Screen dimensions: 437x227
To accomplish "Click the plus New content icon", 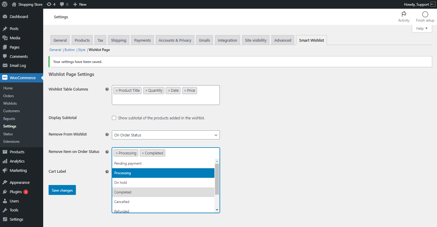I will pyautogui.click(x=75, y=4).
